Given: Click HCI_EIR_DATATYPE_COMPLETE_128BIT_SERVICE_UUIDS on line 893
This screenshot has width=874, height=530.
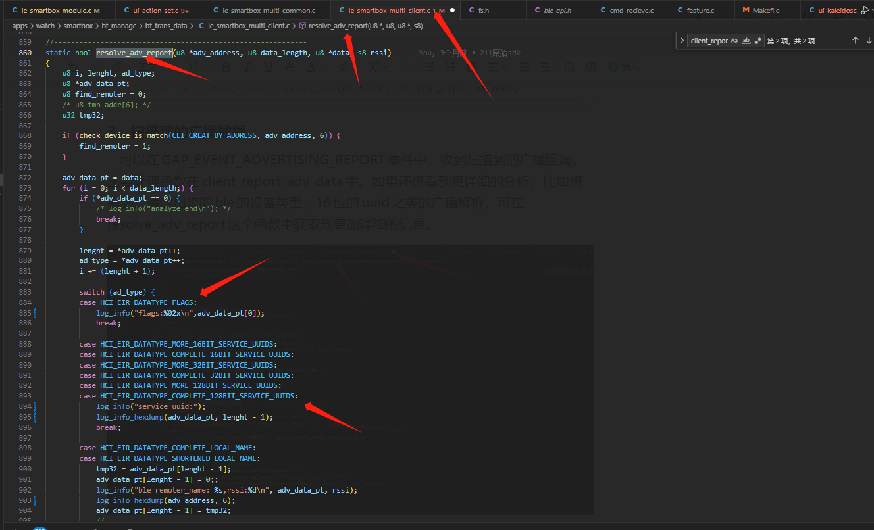Looking at the screenshot, I should click(197, 396).
